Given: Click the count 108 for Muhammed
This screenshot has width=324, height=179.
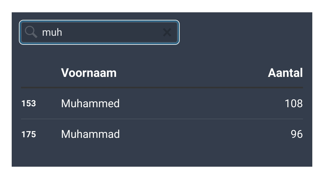Looking at the screenshot, I should tap(293, 104).
